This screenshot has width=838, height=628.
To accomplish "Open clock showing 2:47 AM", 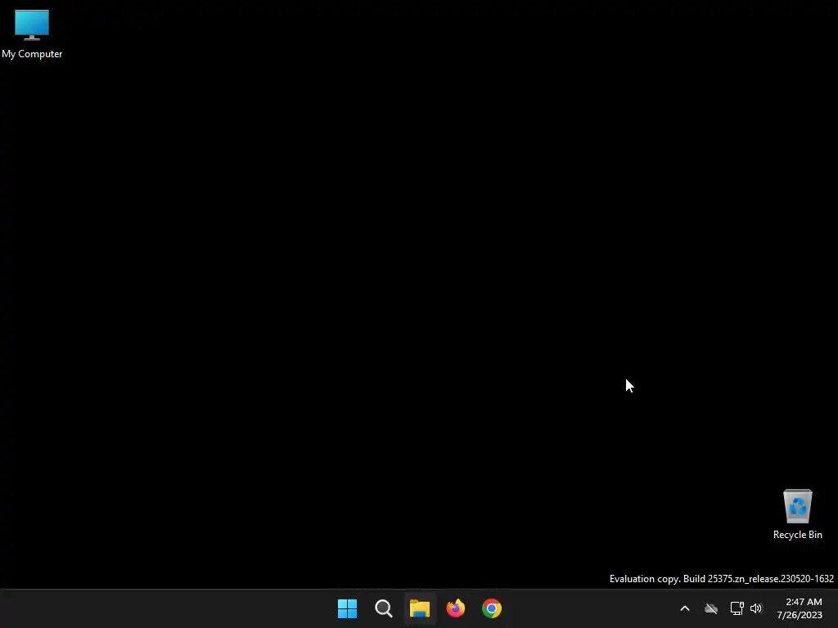I will pos(804,602).
